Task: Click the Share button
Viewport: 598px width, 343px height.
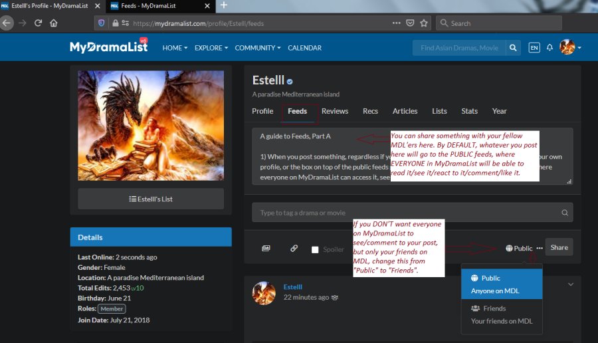Action: [559, 247]
